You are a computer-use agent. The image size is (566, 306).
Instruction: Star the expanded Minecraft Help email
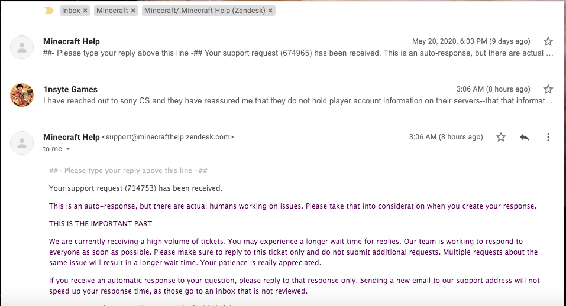[x=501, y=137]
